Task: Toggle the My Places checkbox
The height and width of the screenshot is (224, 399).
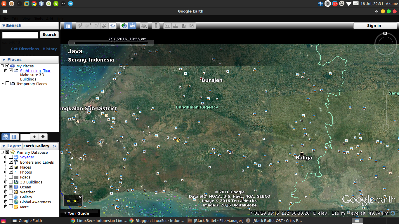Action: coord(8,66)
